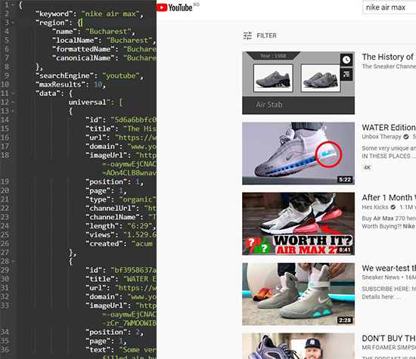Collapse the "data" object at line 11

pos(13,93)
